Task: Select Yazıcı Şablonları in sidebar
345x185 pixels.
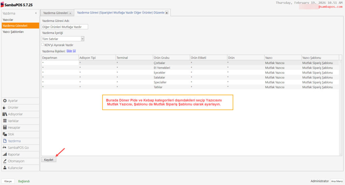Action: coord(13,32)
